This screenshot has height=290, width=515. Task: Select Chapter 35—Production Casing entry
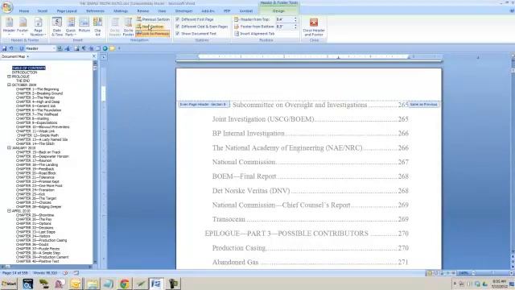coord(41,240)
